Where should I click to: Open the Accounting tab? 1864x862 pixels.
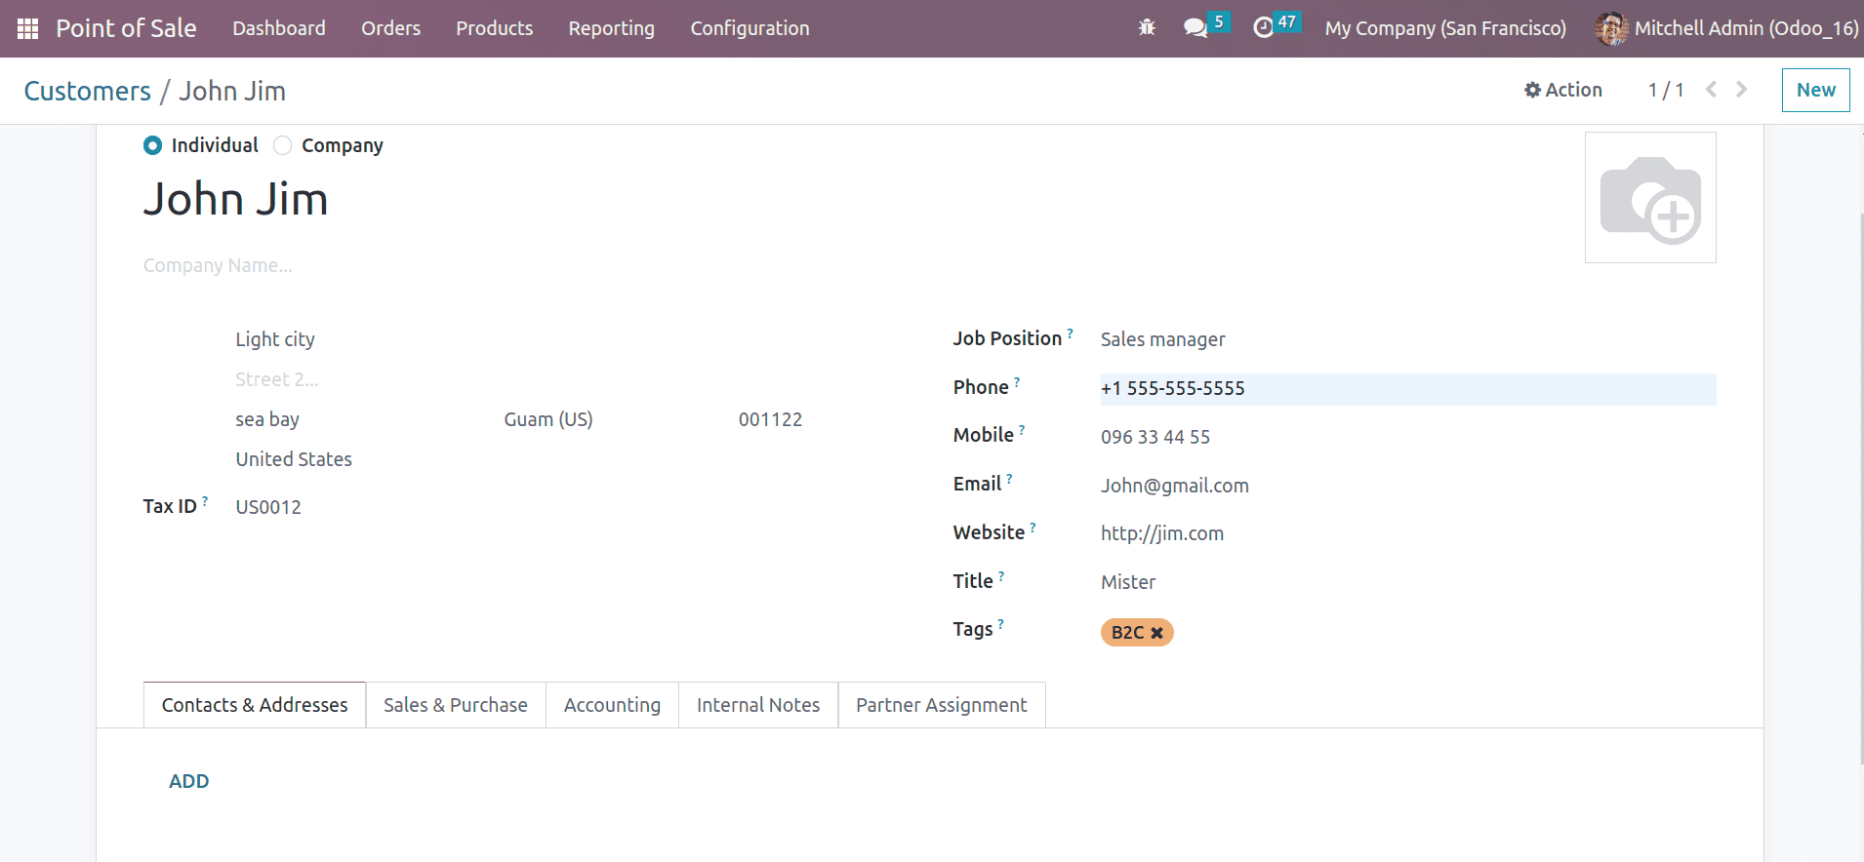[612, 705]
